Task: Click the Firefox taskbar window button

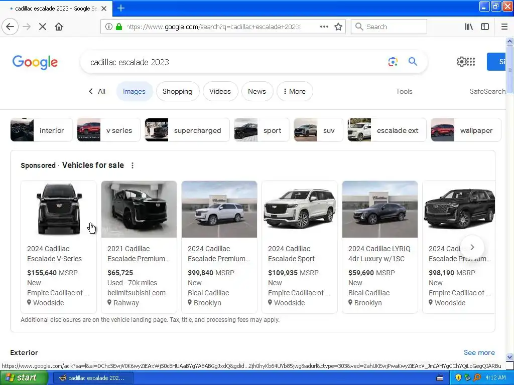Action: [93, 378]
